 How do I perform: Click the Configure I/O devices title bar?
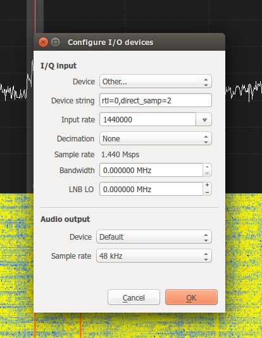pos(130,42)
